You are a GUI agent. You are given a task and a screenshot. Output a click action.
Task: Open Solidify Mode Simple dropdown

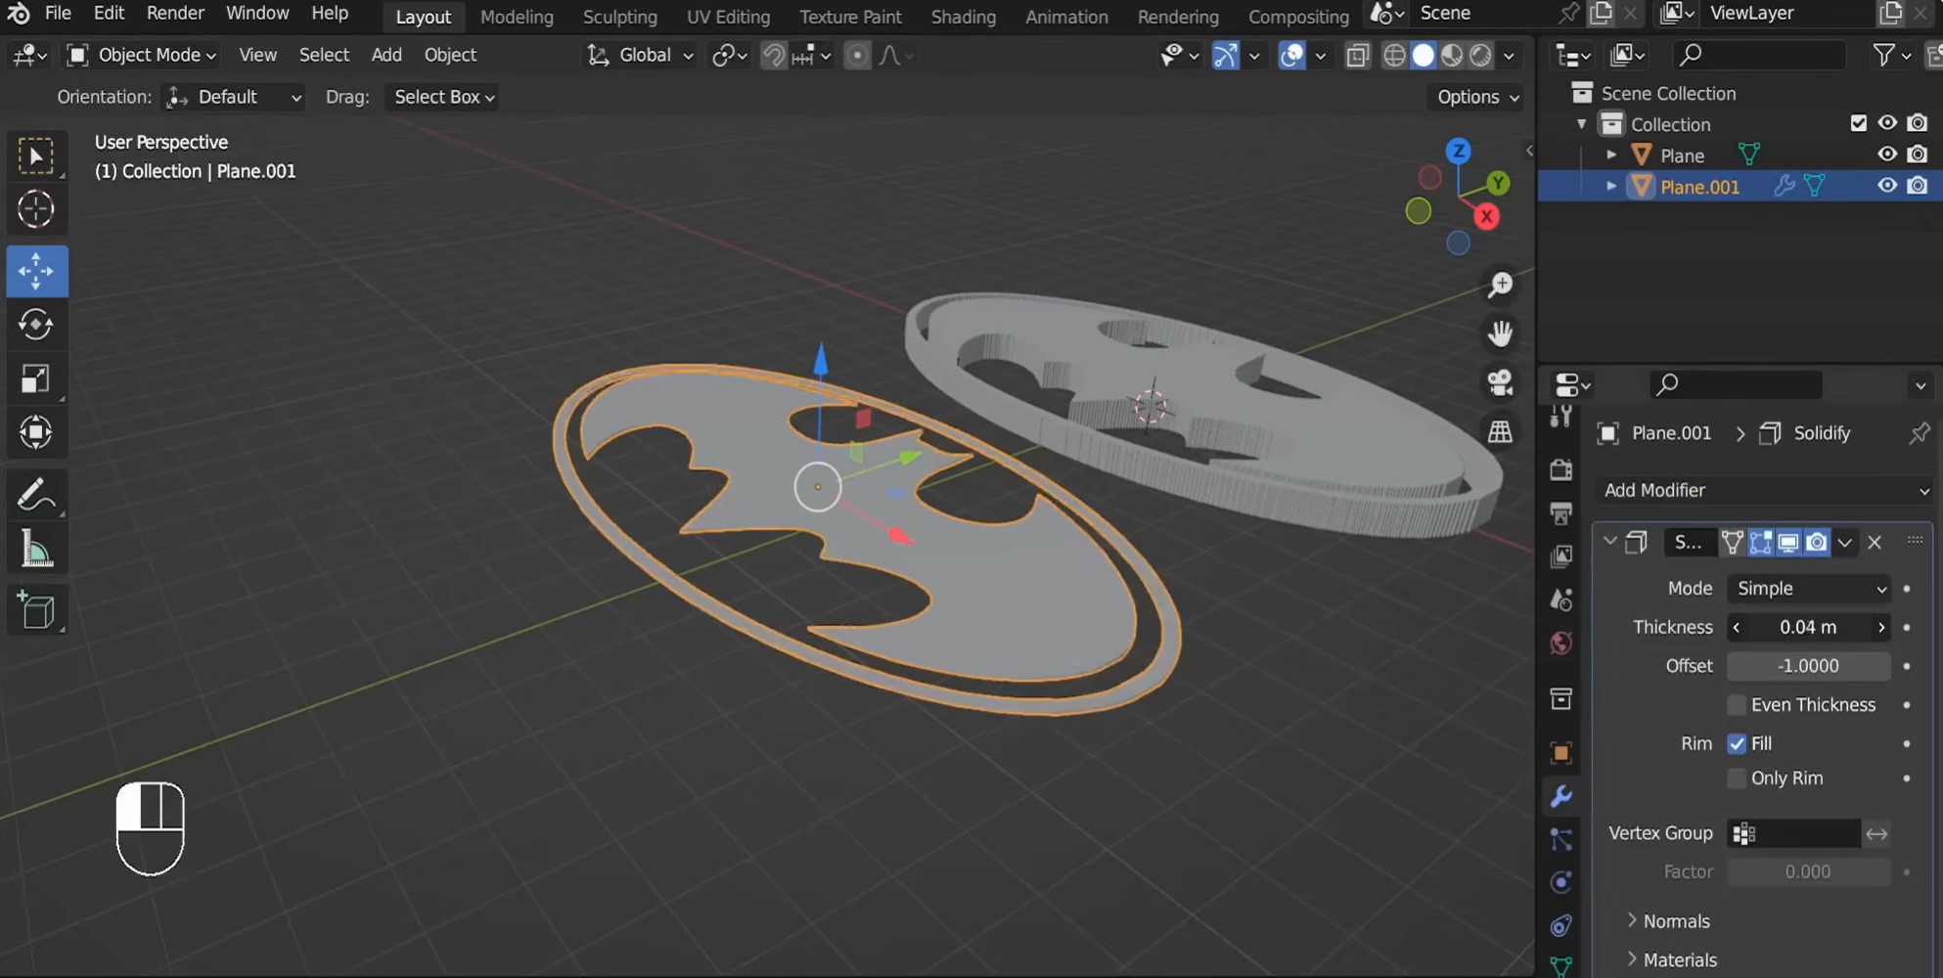1809,589
